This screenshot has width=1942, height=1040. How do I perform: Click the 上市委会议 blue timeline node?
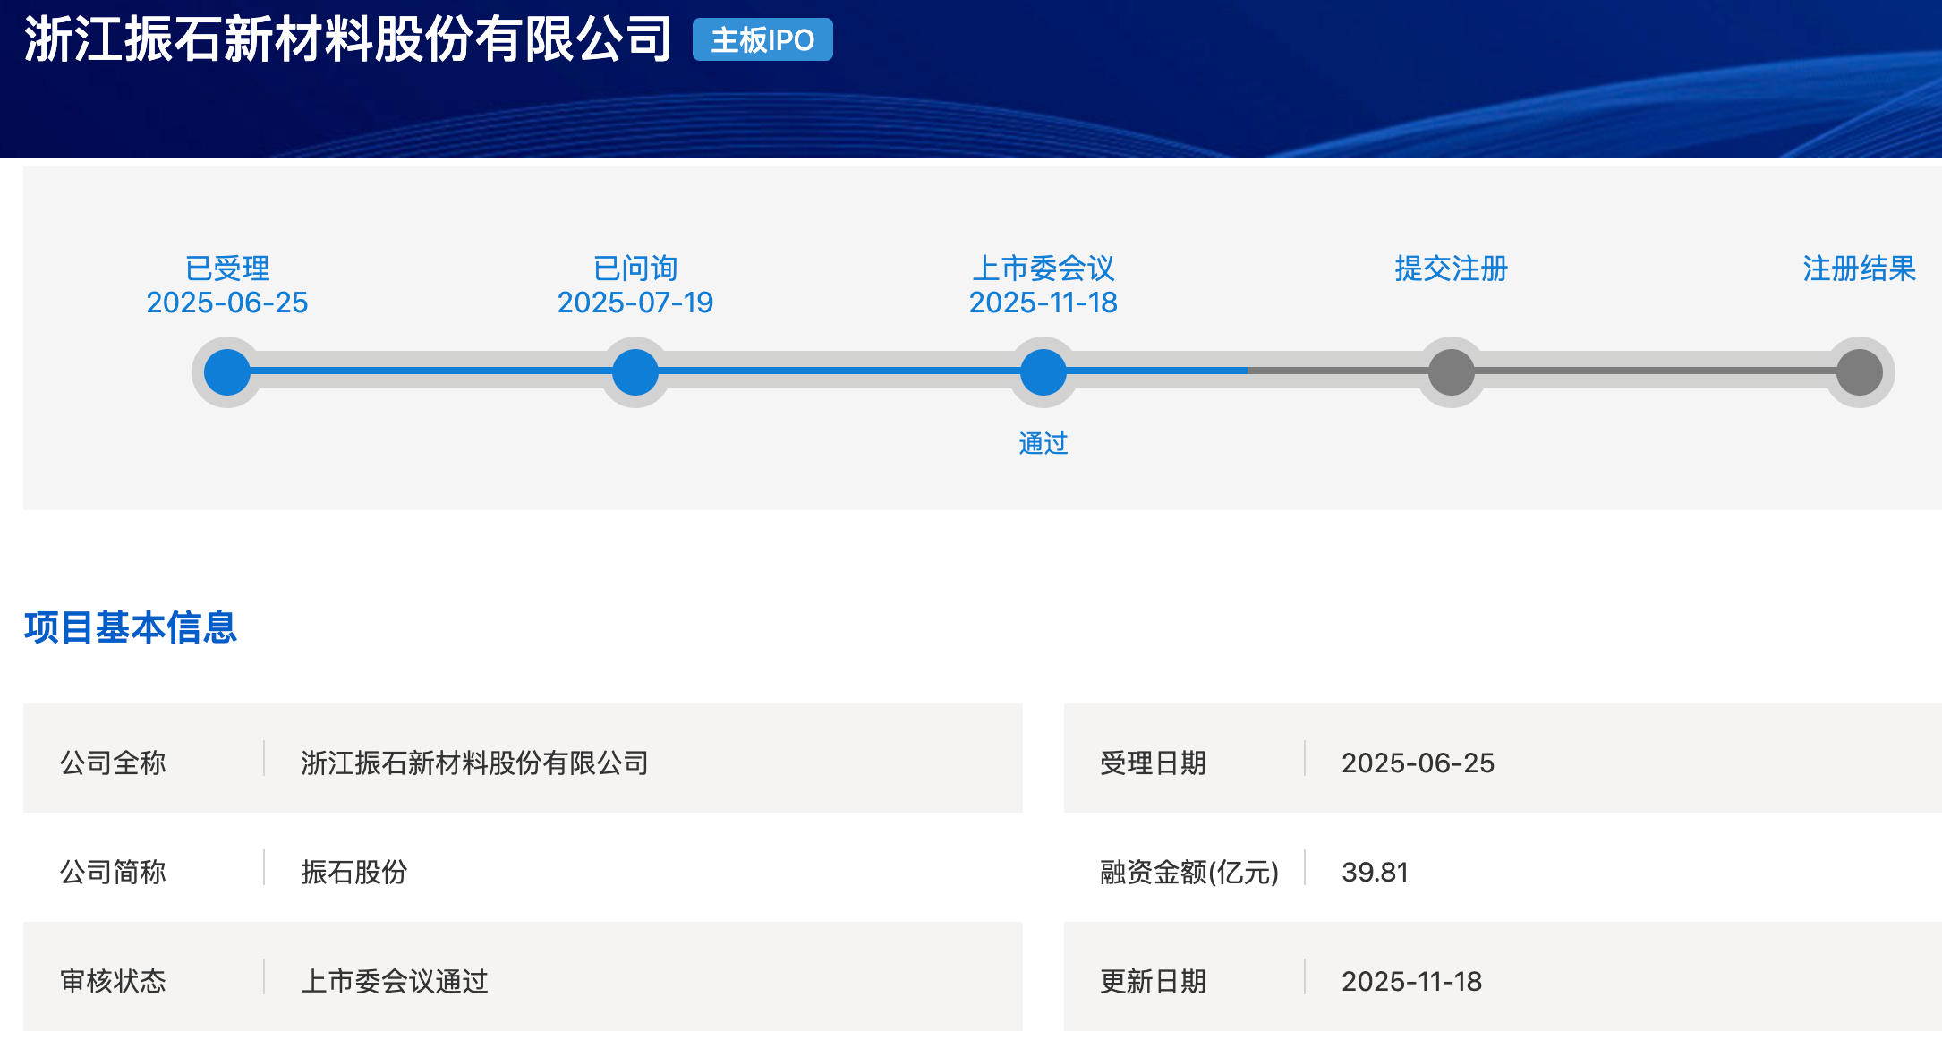1043,372
